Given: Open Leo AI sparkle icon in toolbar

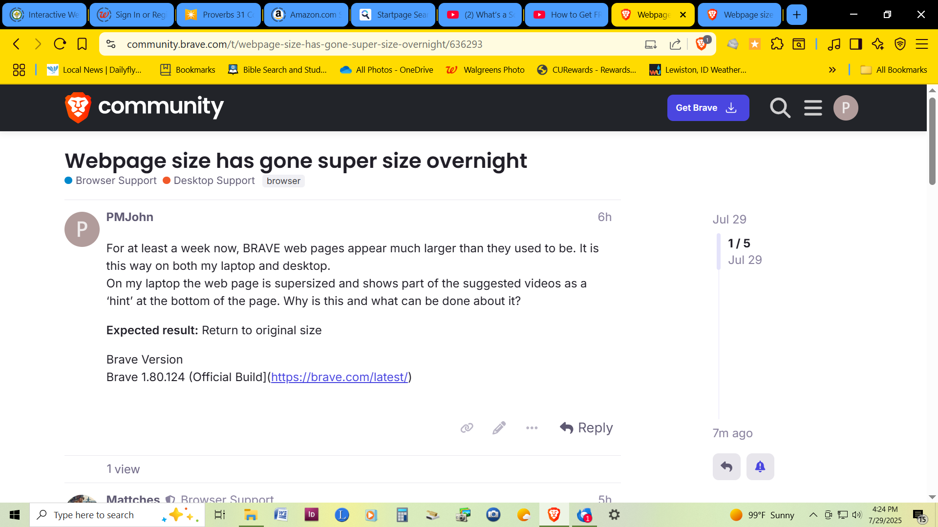Looking at the screenshot, I should (877, 44).
